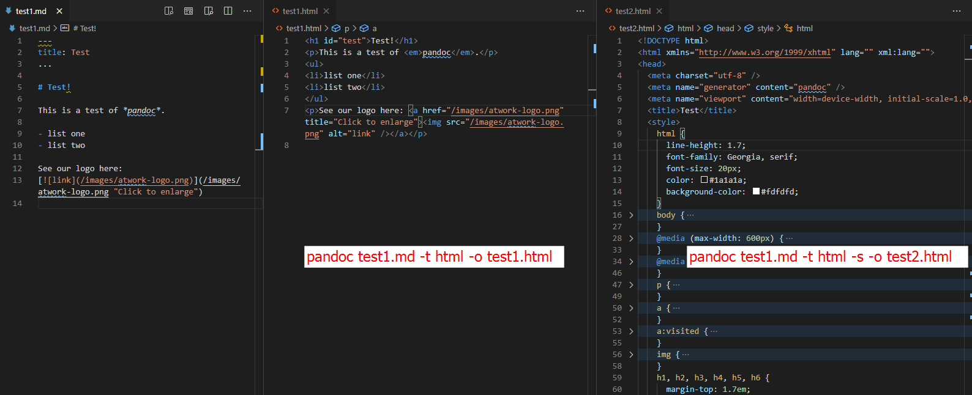Split the test1.md editor with split icon
This screenshot has width=972, height=395.
(x=228, y=11)
